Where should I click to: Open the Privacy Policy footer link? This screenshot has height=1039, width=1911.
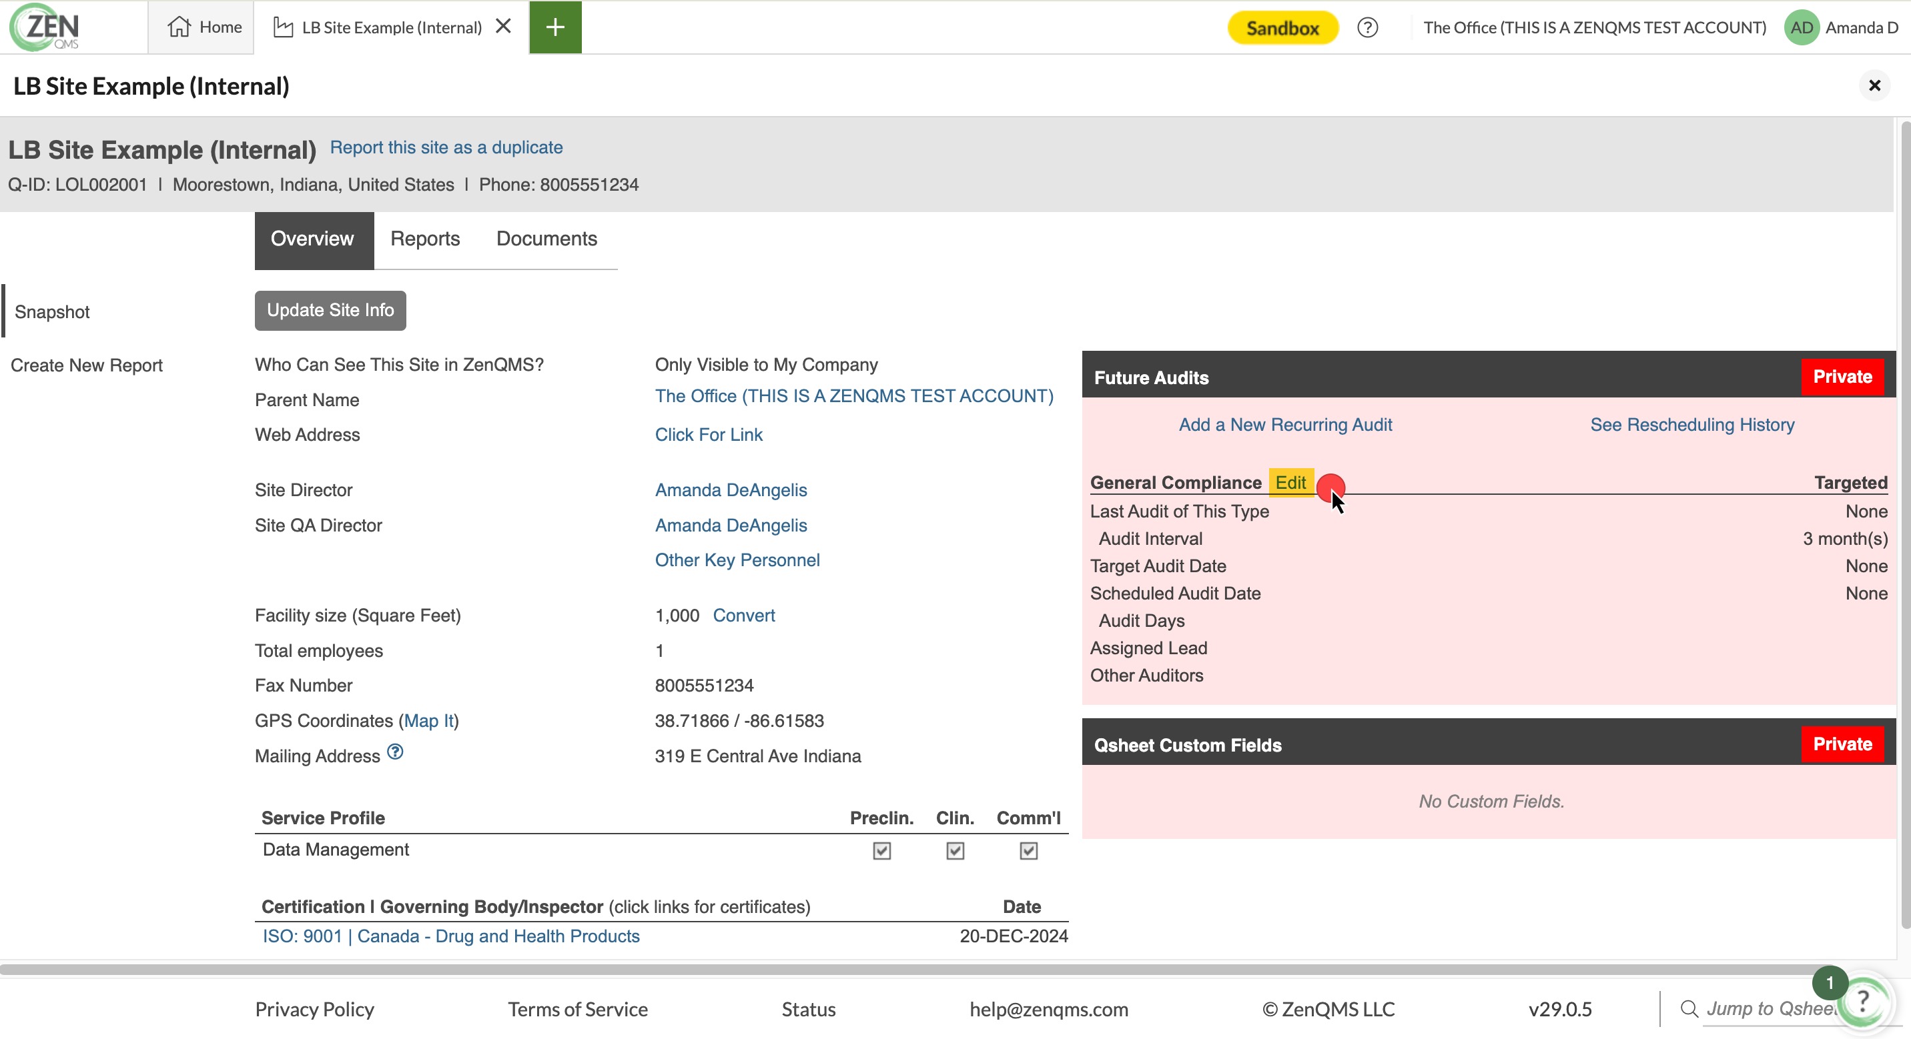point(314,1008)
